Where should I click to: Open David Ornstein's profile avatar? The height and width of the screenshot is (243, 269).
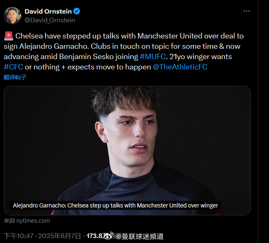[x=12, y=16]
